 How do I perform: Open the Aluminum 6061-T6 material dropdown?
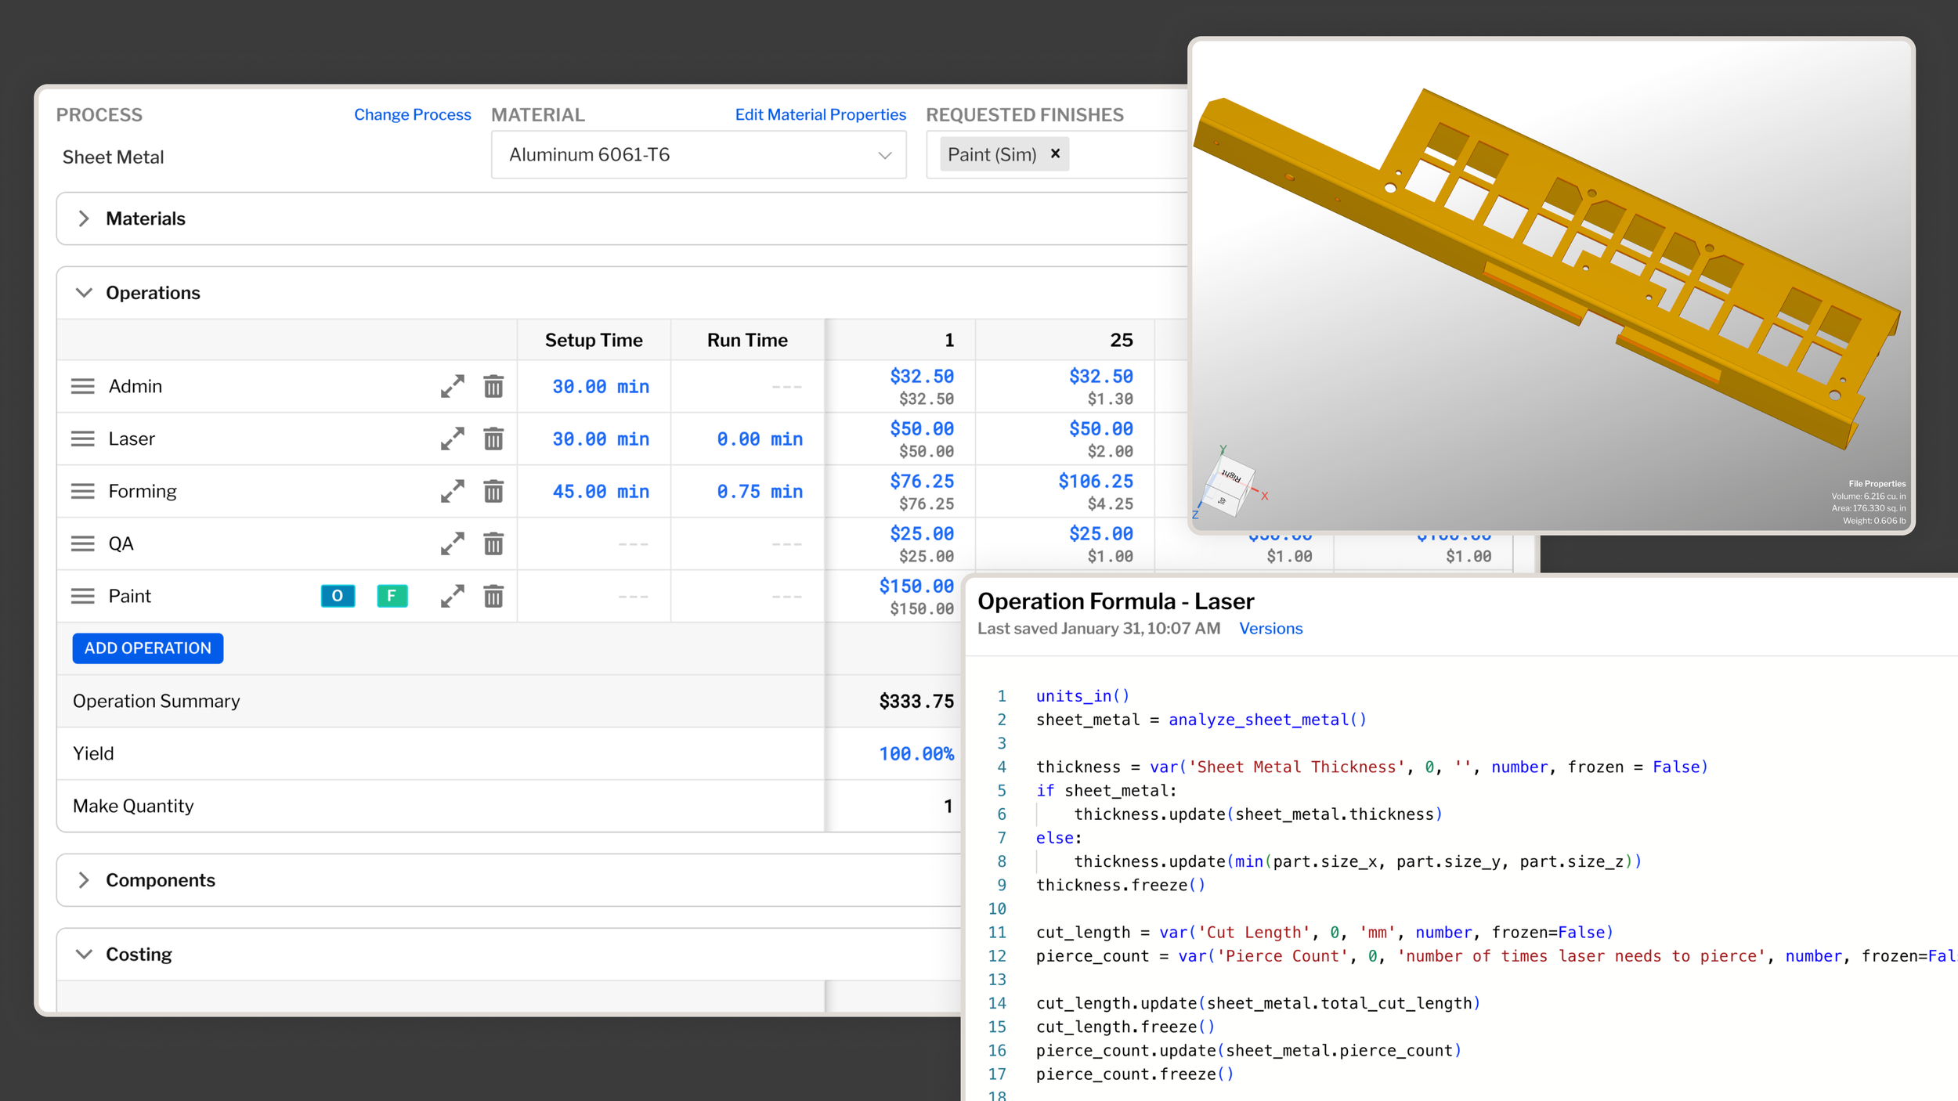pyautogui.click(x=699, y=155)
